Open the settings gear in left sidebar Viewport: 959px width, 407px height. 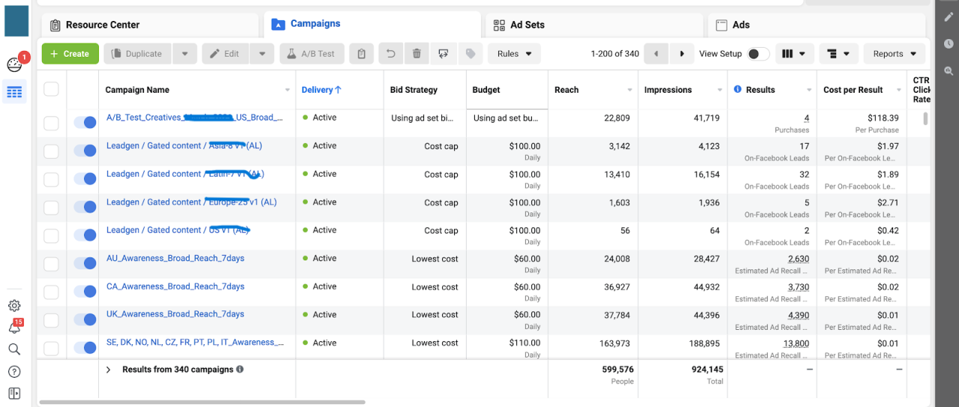click(x=14, y=305)
